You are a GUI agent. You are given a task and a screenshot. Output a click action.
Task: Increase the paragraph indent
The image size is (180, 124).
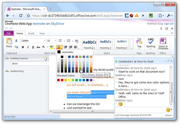pos(71,47)
